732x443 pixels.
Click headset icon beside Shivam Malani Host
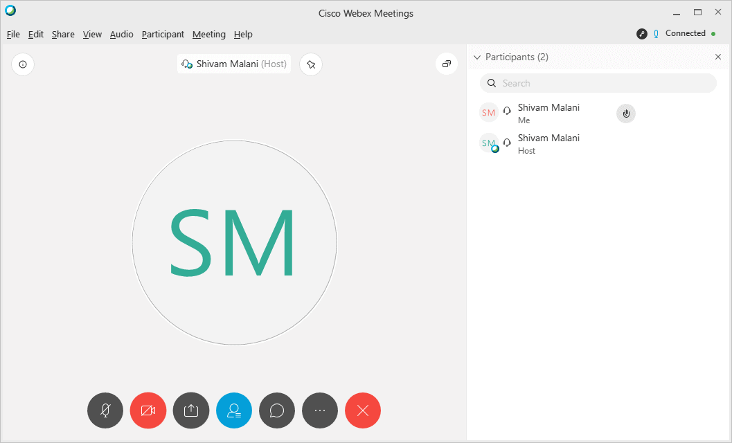pos(507,142)
